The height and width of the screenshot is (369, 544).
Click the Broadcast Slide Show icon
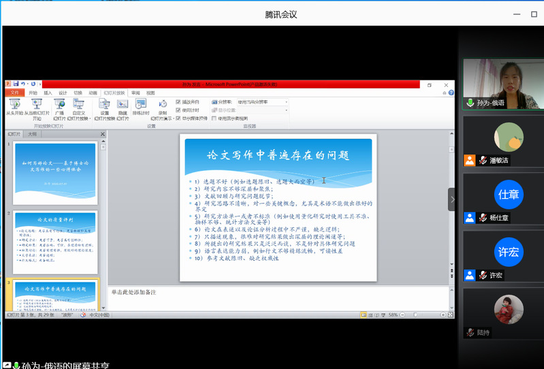click(59, 106)
